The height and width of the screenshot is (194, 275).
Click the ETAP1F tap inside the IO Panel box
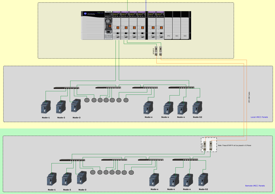click(x=204, y=145)
